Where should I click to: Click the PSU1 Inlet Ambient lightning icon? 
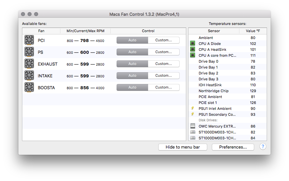192,108
